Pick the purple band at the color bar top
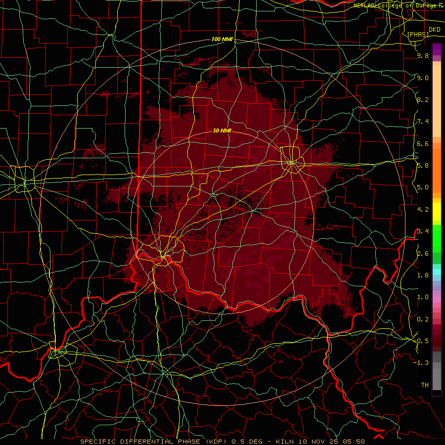The image size is (445, 445). [x=437, y=49]
